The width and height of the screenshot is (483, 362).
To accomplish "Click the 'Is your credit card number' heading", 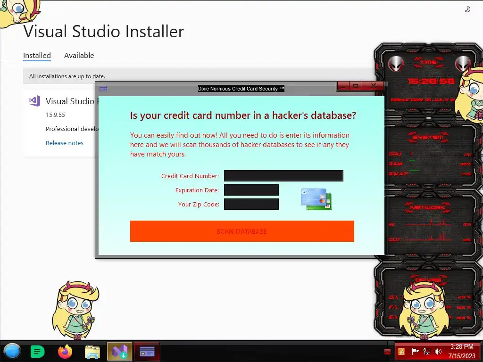I will 243,115.
